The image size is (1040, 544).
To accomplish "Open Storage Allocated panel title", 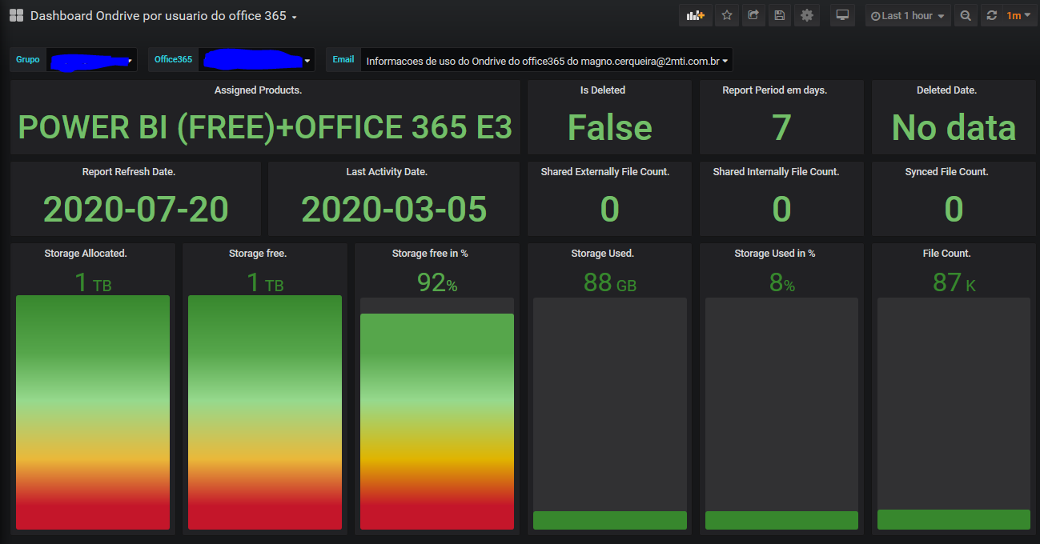I will tap(86, 254).
